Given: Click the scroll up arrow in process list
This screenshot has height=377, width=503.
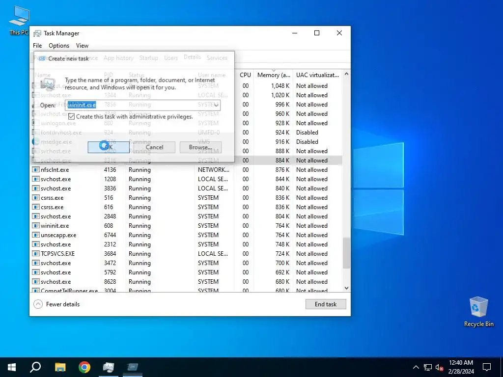Looking at the screenshot, I should pos(346,74).
